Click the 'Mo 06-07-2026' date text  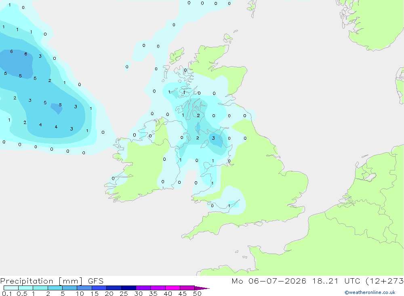(x=269, y=281)
